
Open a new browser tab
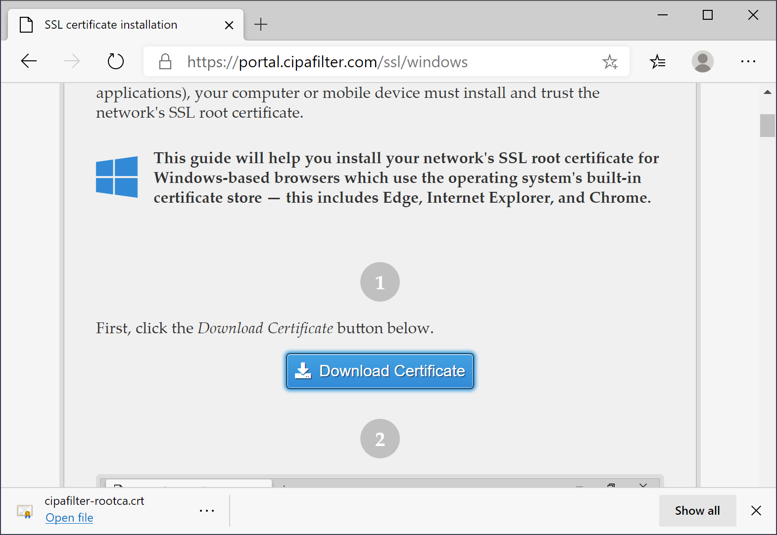click(x=261, y=24)
